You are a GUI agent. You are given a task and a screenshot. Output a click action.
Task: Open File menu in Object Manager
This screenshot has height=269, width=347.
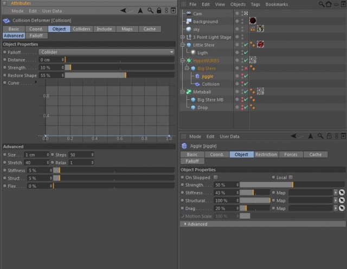[x=192, y=4]
